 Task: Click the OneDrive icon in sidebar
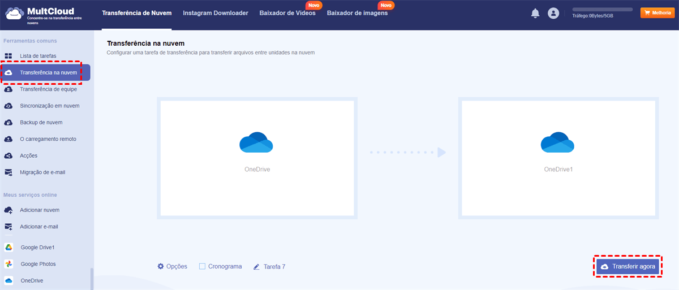[x=8, y=280]
